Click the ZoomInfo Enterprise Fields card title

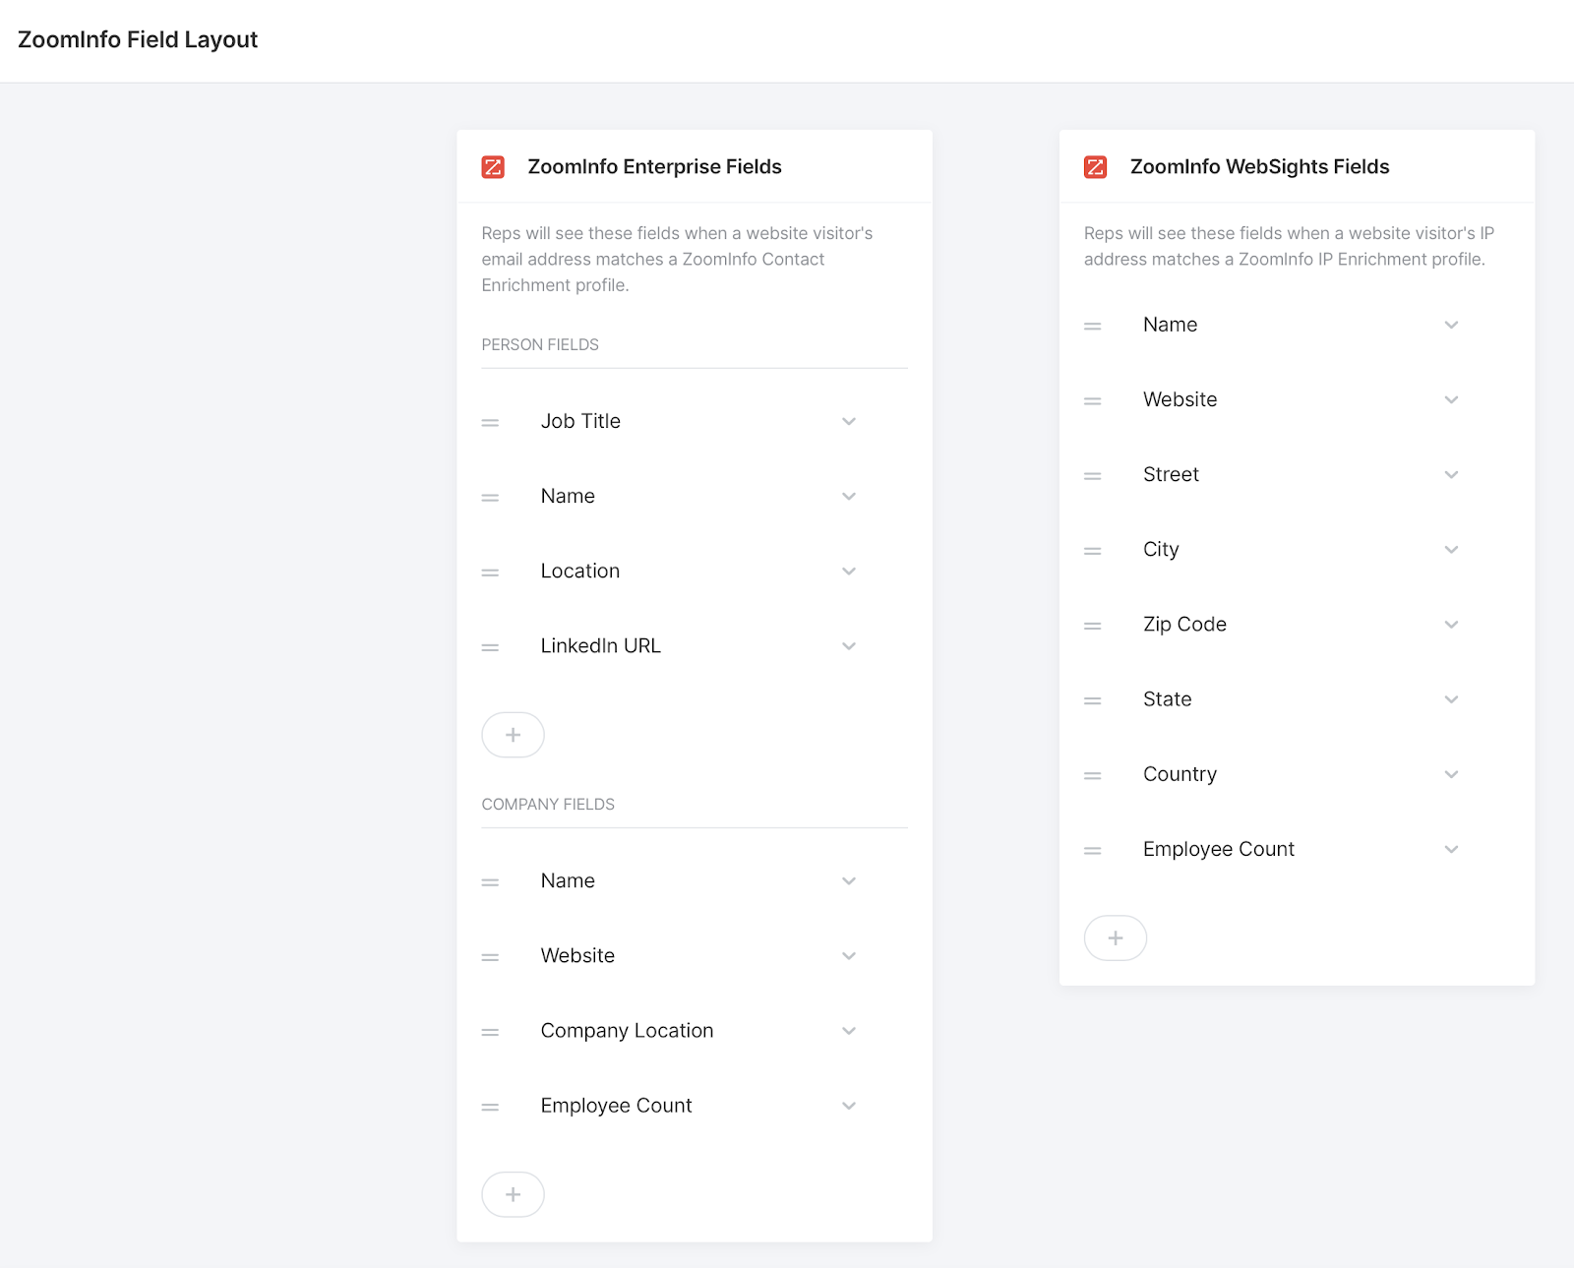coord(654,167)
